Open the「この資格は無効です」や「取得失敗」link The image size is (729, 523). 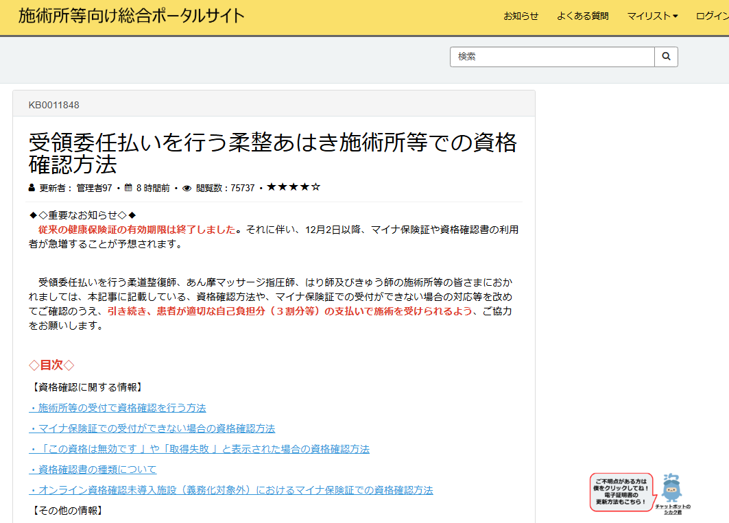coord(199,449)
